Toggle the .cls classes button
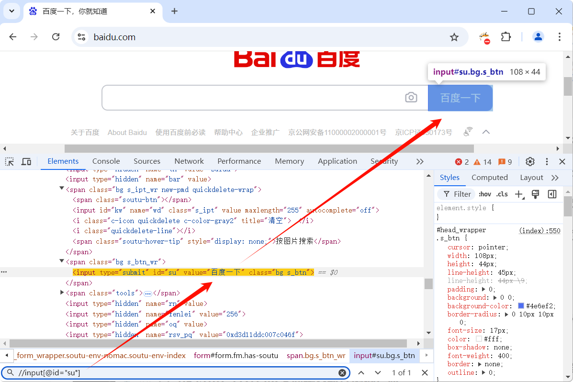The height and width of the screenshot is (382, 573). click(502, 194)
